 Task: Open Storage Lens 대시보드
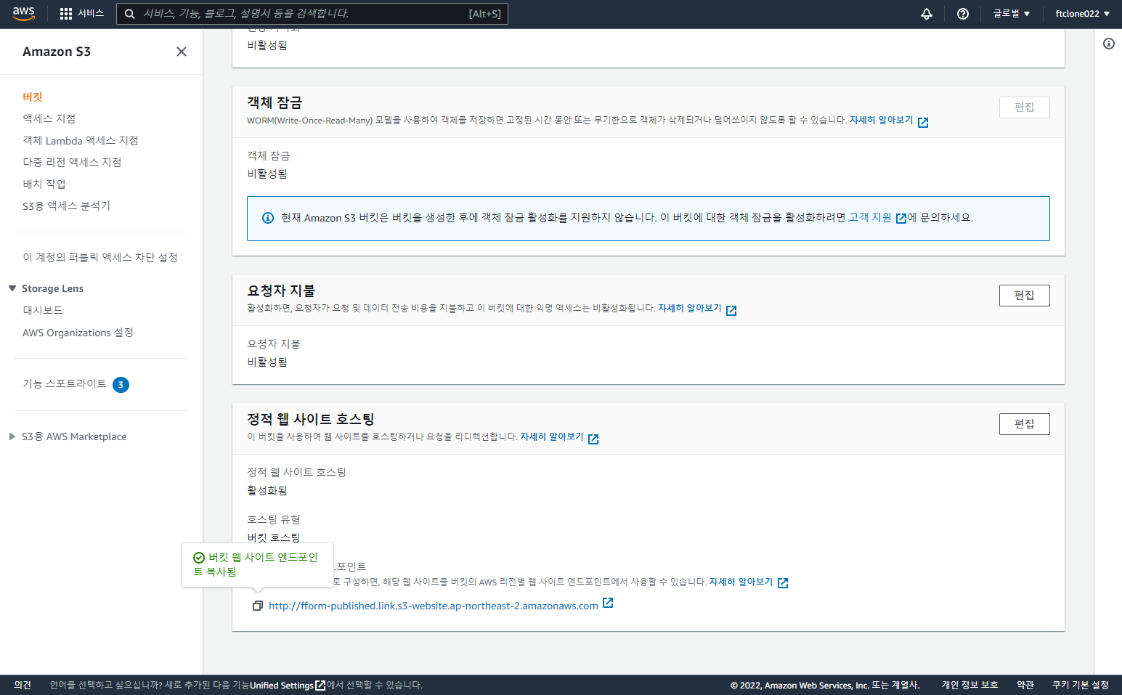42,310
